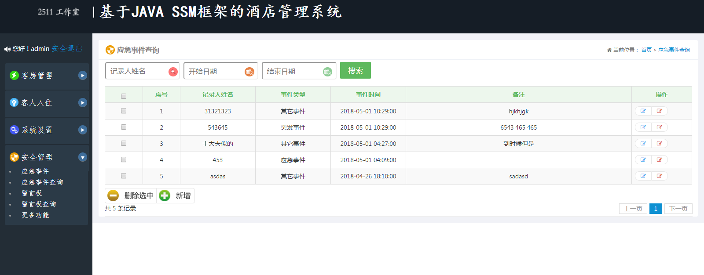Image resolution: width=704 pixels, height=275 pixels.
Task: Click the gears 系统设置 icon
Action: (x=14, y=130)
